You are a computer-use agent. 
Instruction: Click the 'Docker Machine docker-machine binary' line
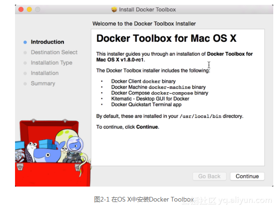pyautogui.click(x=158, y=87)
